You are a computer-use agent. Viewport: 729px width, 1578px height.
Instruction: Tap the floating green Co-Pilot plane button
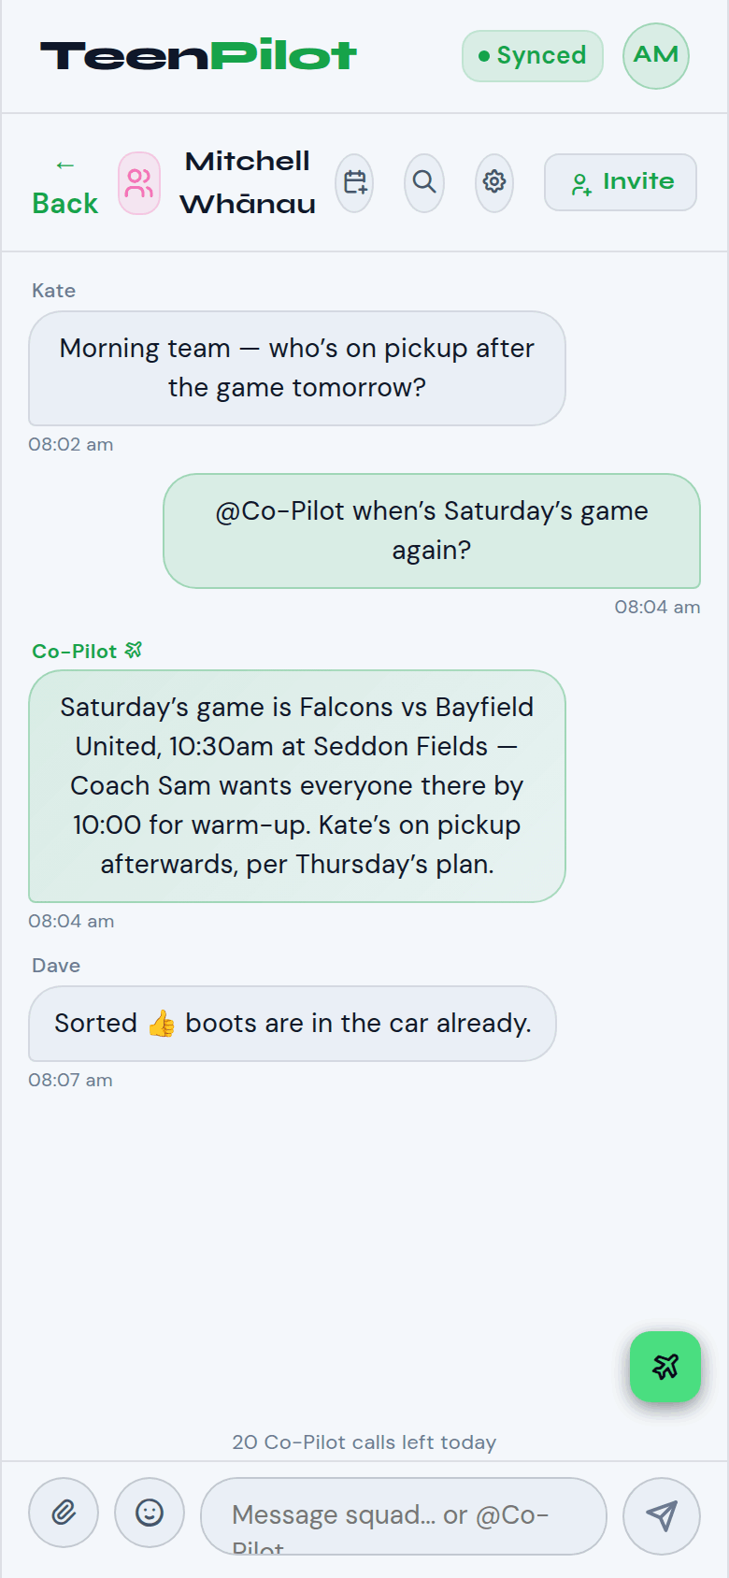point(665,1367)
